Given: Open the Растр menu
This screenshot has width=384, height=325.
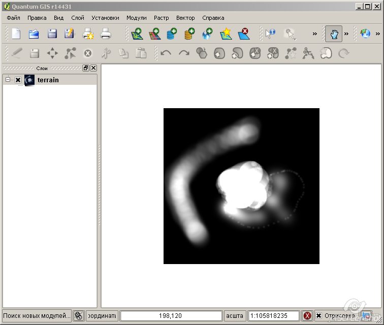Looking at the screenshot, I should click(162, 18).
